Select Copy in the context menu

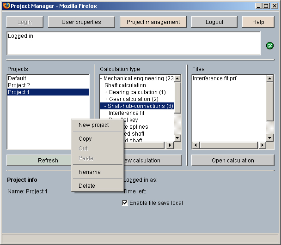click(x=85, y=139)
